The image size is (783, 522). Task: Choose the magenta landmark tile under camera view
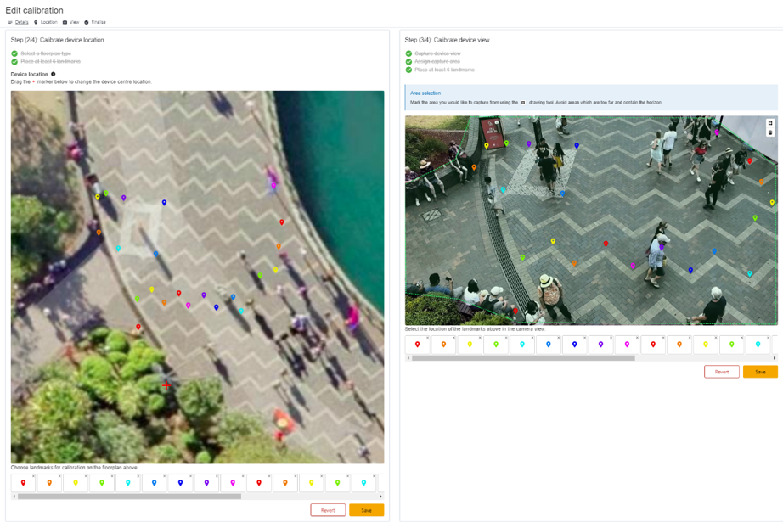pyautogui.click(x=627, y=345)
